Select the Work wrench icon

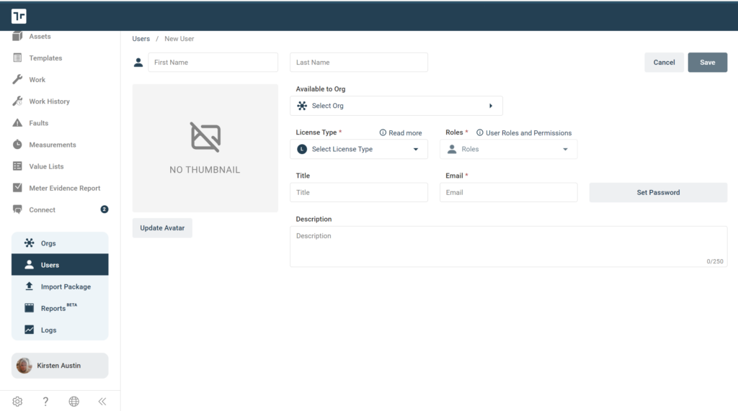point(17,79)
